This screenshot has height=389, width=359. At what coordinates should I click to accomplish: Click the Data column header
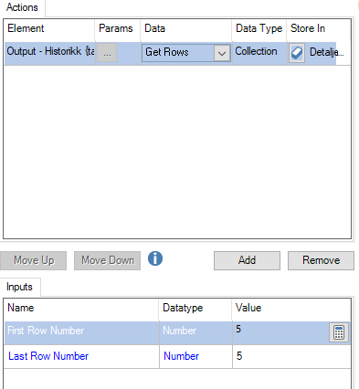185,29
